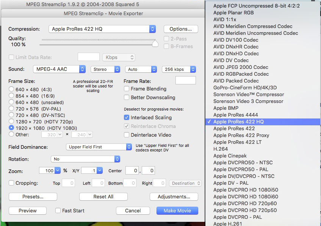
Task: Choose Apple ProRes 4444 codec
Action: (263, 115)
